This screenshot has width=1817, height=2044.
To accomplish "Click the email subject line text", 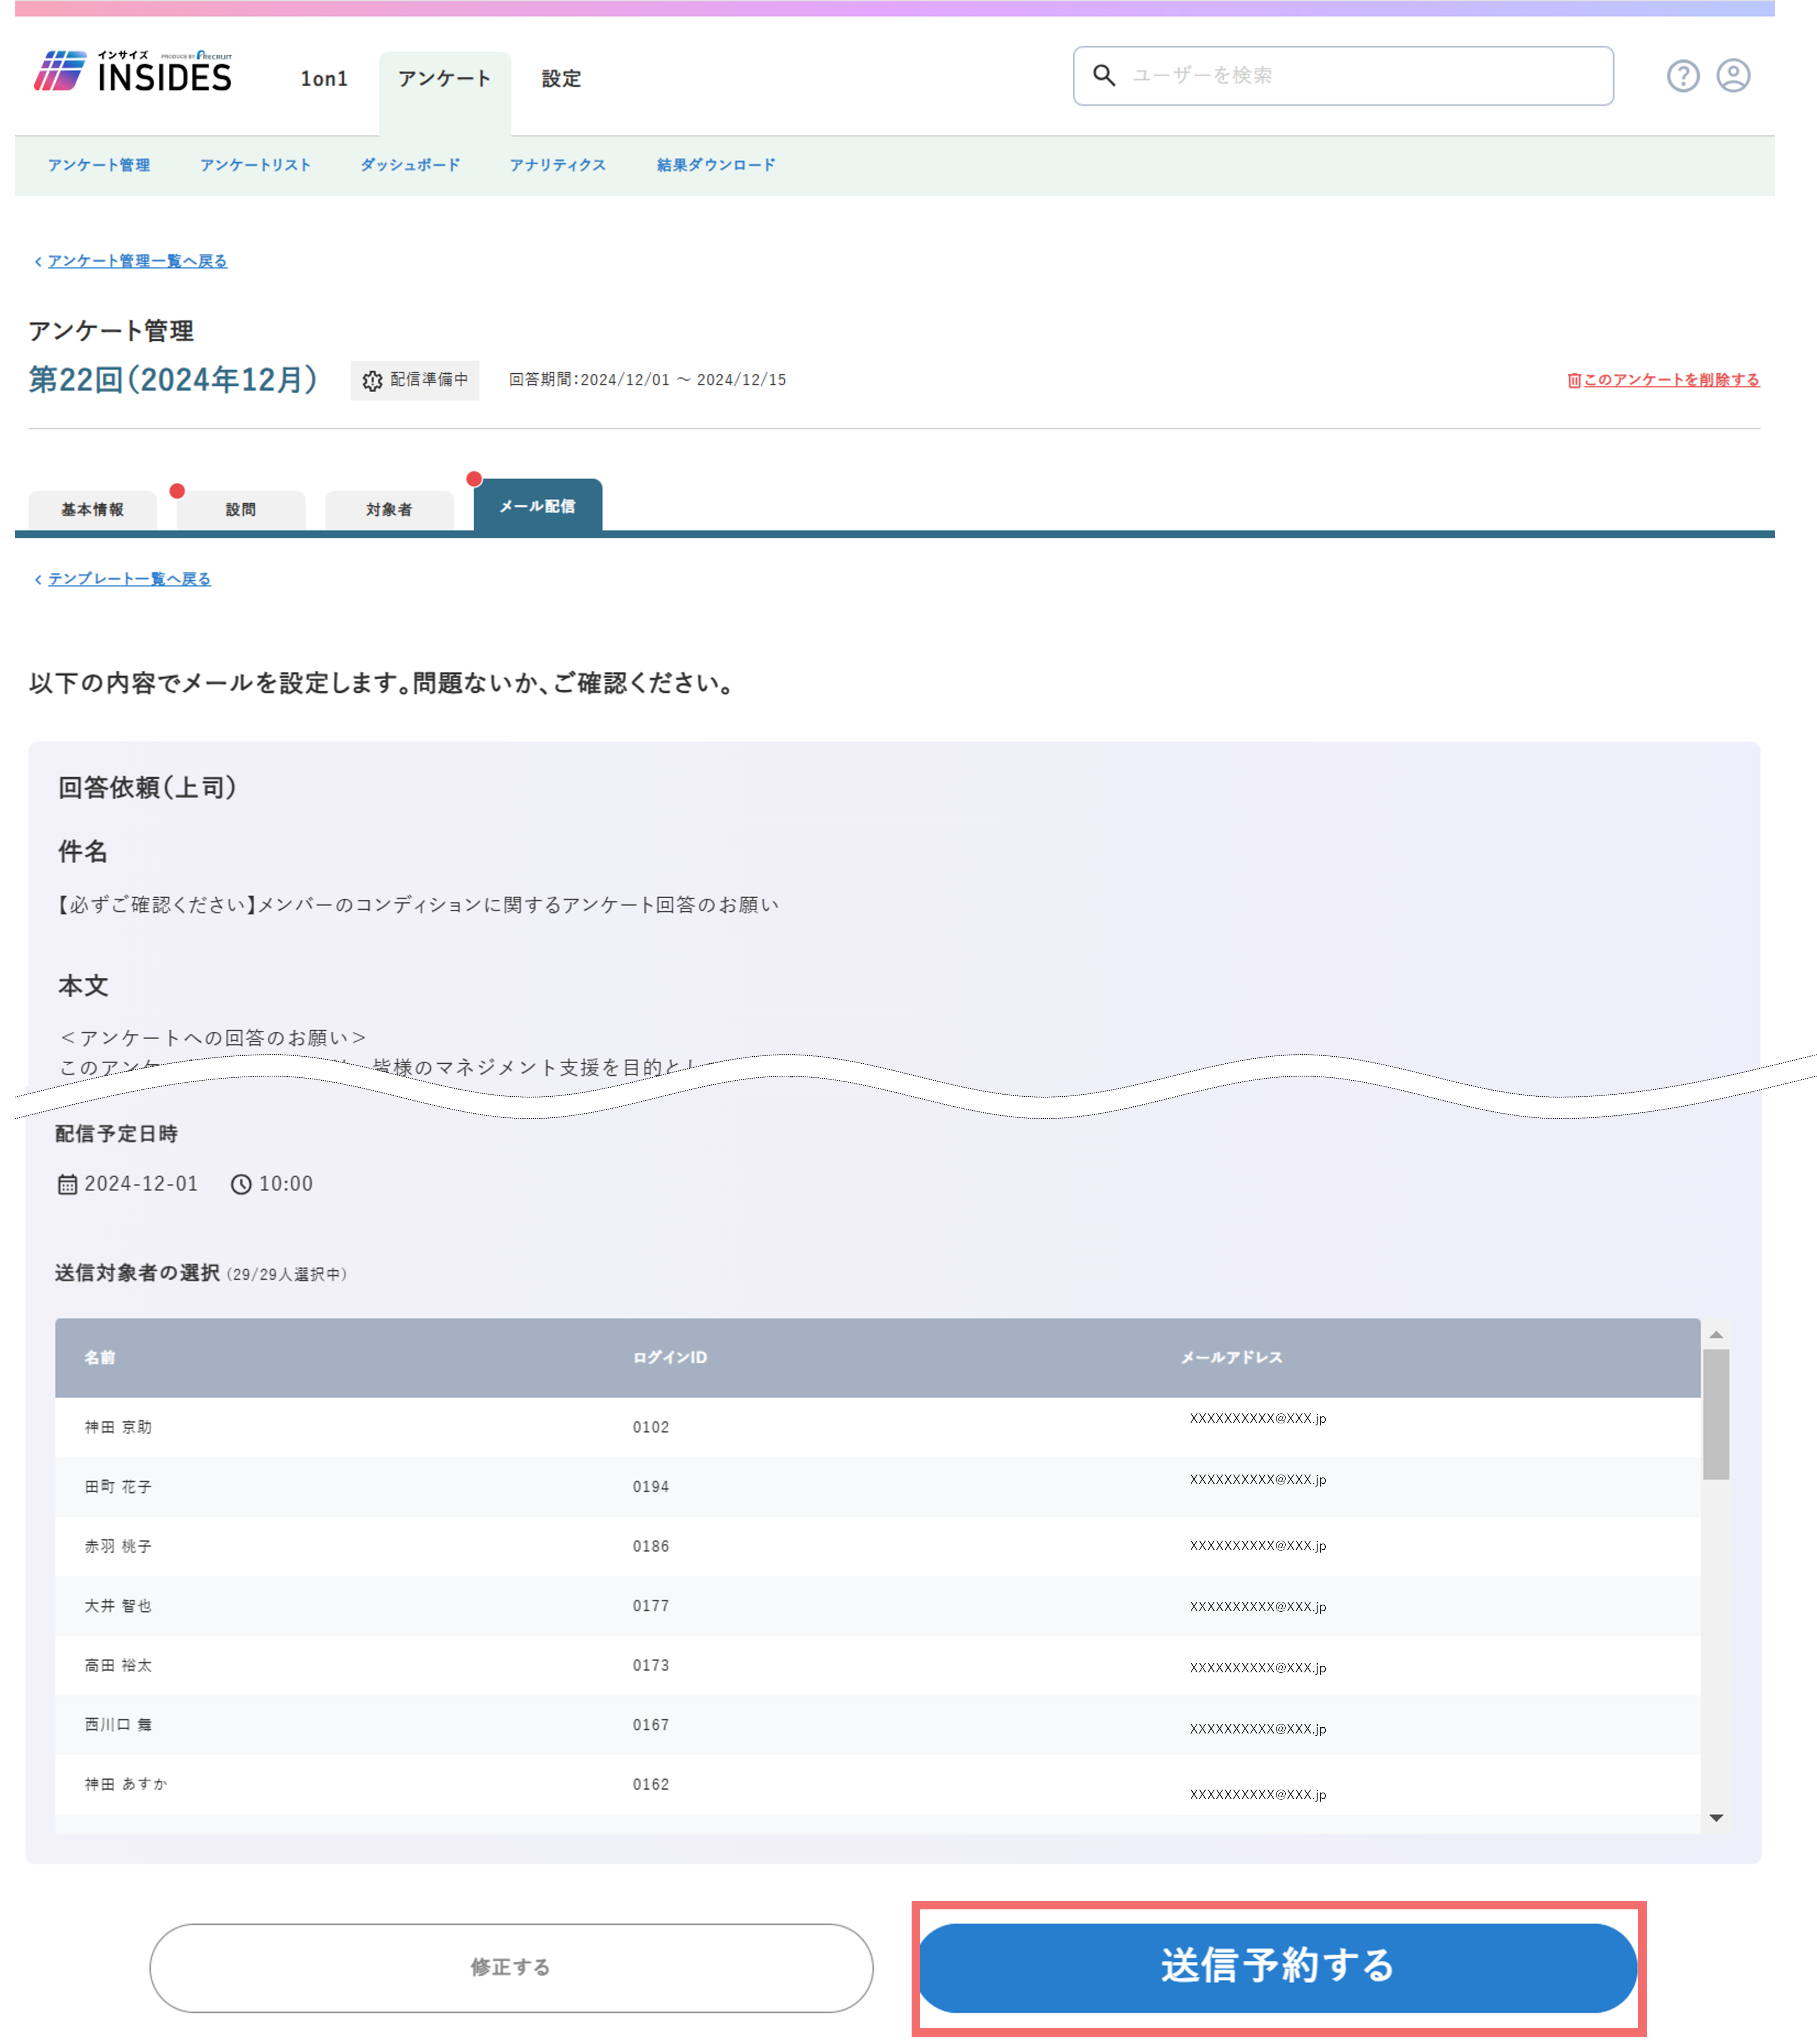I will coord(418,905).
